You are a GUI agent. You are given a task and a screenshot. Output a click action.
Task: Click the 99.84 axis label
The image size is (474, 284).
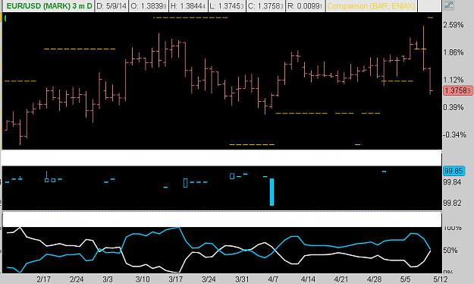click(x=452, y=182)
